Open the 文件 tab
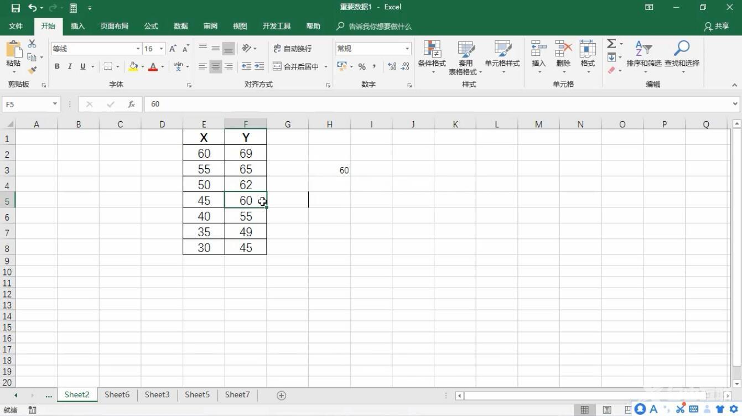 point(16,26)
